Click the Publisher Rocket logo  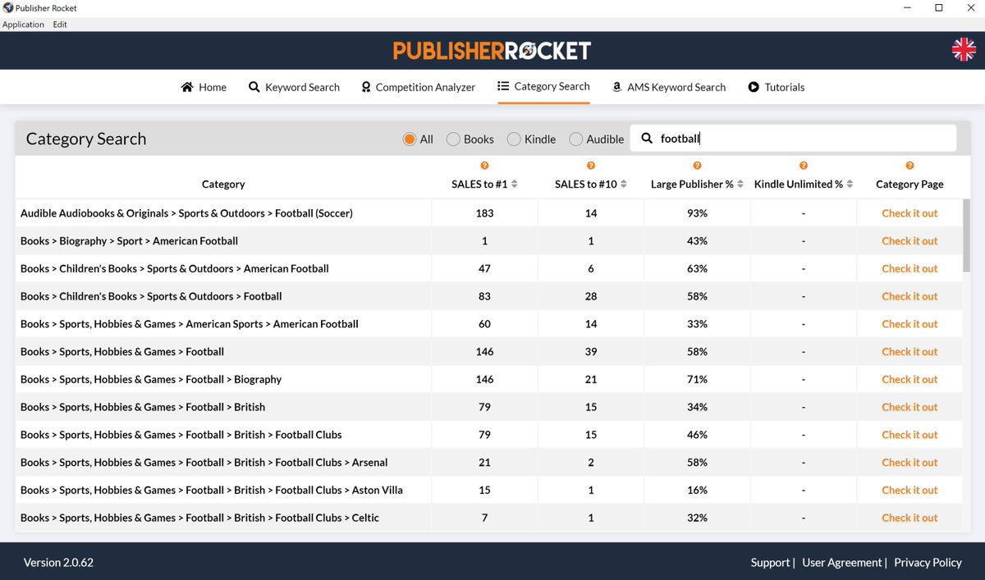[492, 51]
